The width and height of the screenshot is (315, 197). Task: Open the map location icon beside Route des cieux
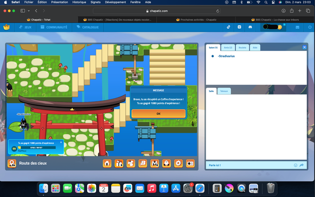(12, 163)
